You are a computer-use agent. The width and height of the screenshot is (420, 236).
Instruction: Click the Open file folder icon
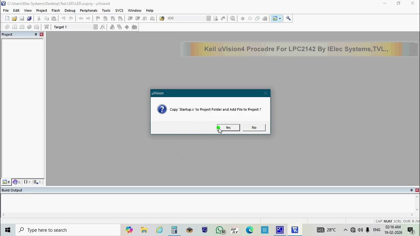(x=14, y=18)
